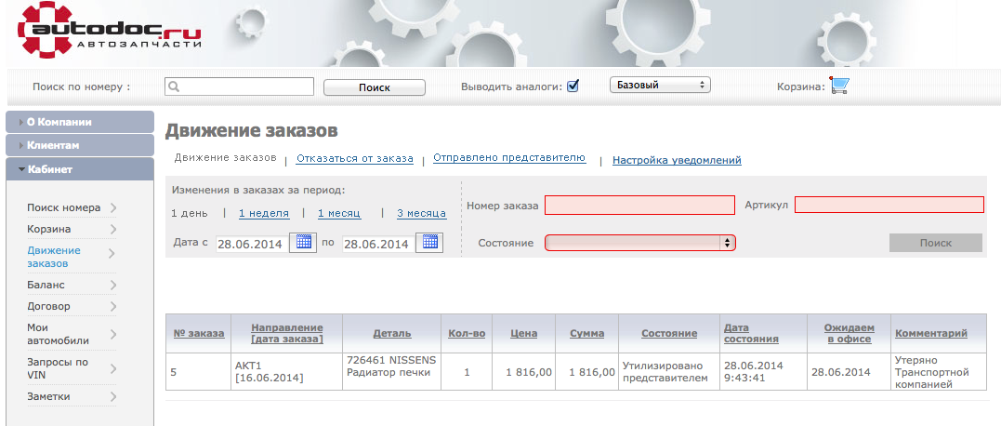Select the 1 неделя period link
This screenshot has width=1001, height=426.
click(x=263, y=213)
